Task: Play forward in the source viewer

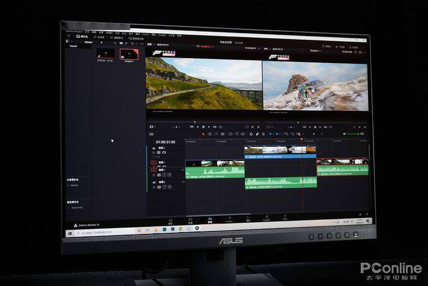Action: click(209, 127)
